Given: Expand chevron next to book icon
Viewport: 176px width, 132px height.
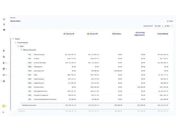Looking at the screenshot, I should tap(6, 75).
